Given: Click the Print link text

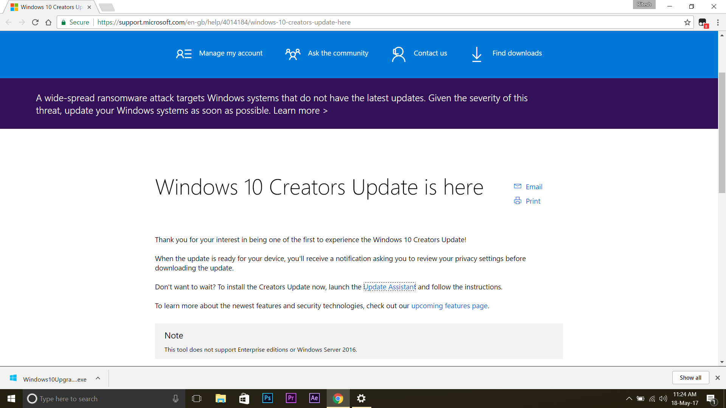Looking at the screenshot, I should click(533, 201).
